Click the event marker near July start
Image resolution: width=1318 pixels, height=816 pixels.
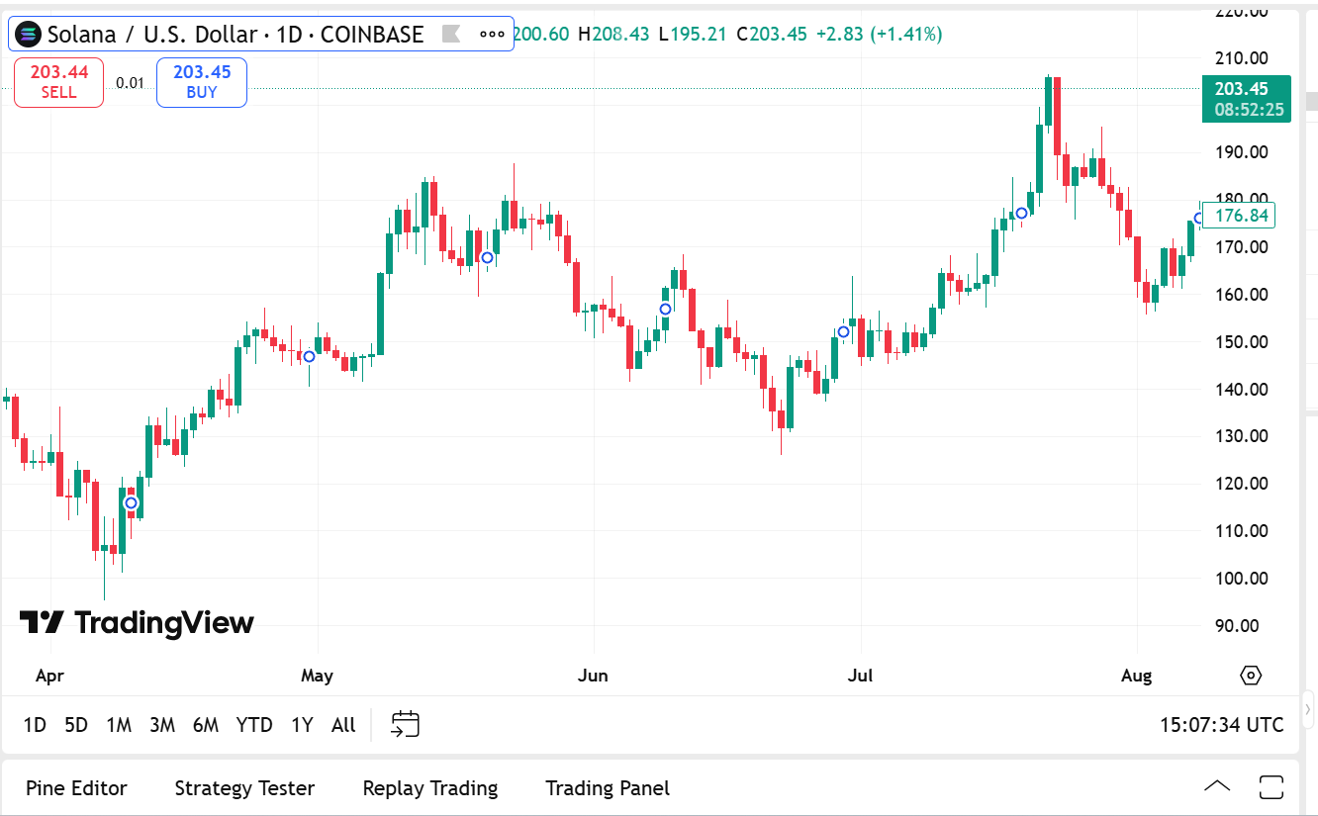tap(843, 332)
